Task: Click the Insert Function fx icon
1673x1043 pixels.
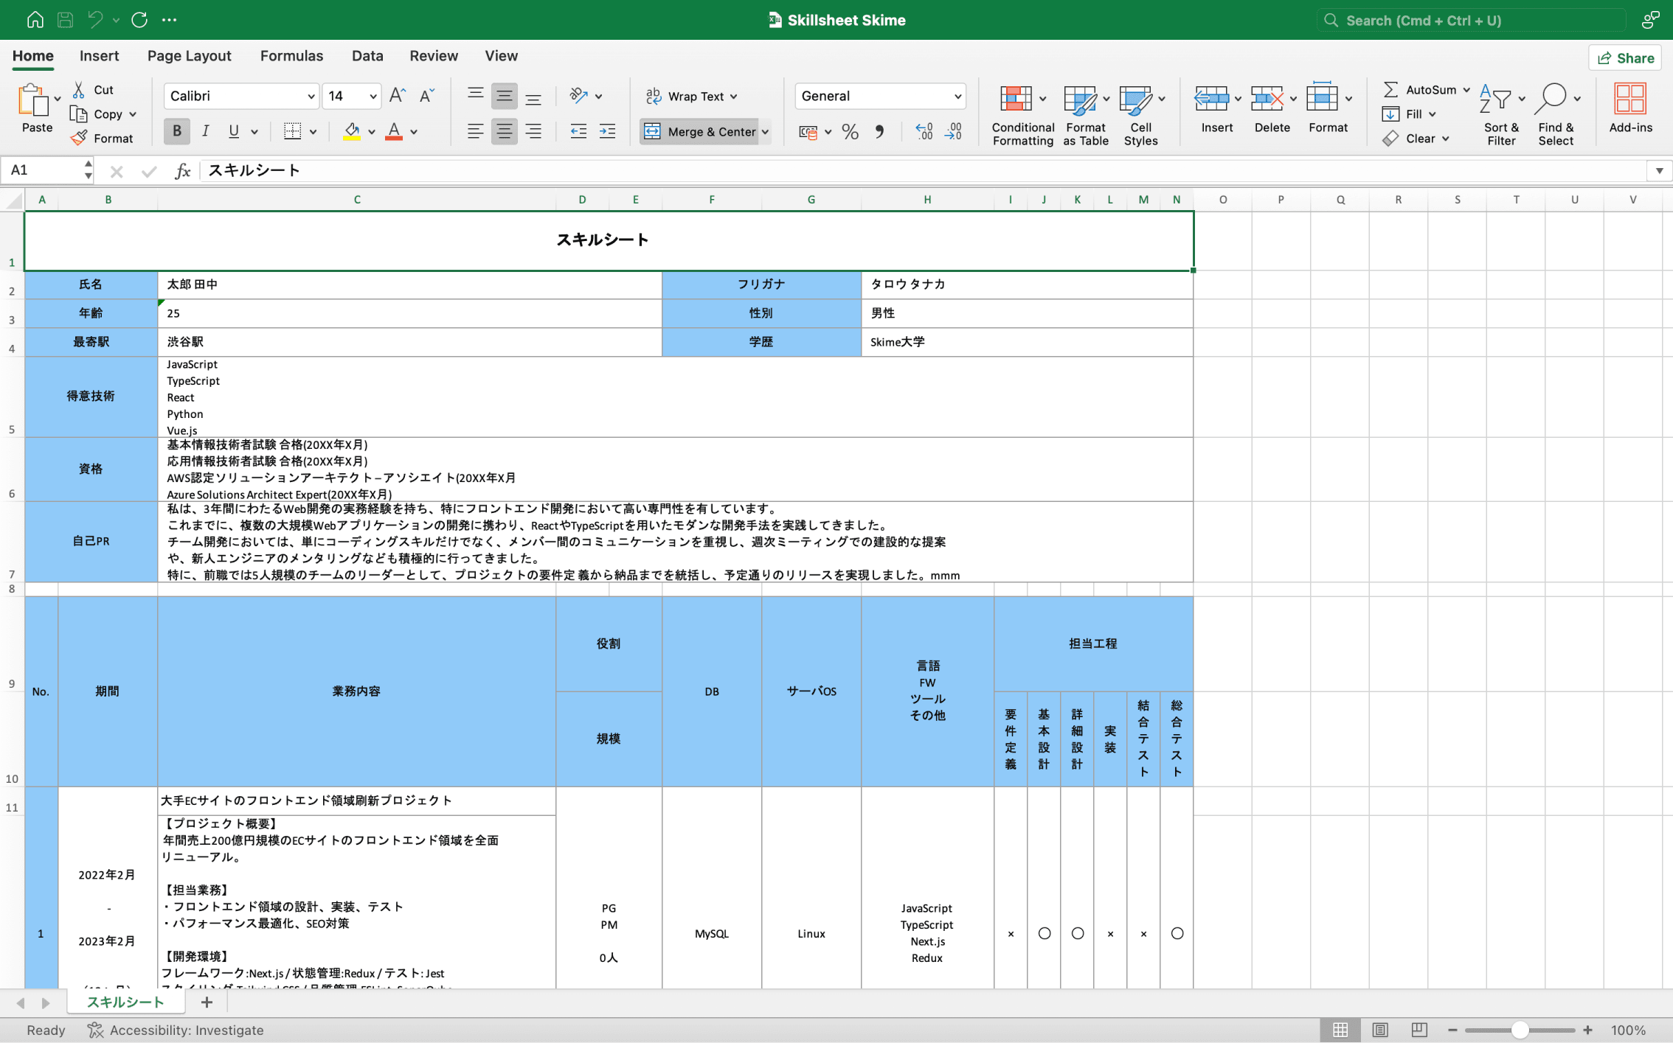Action: click(182, 171)
